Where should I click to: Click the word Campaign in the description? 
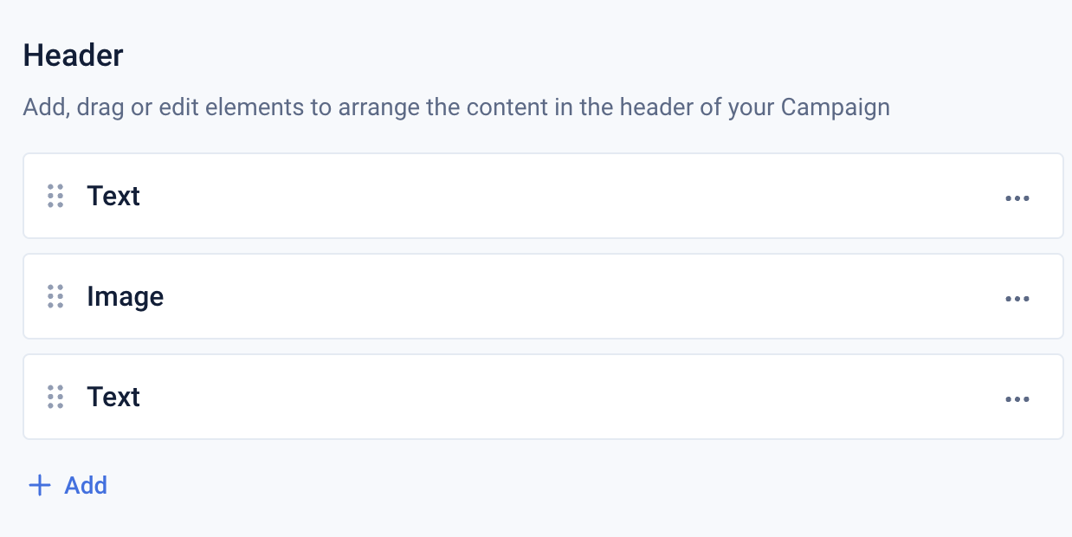coord(835,108)
